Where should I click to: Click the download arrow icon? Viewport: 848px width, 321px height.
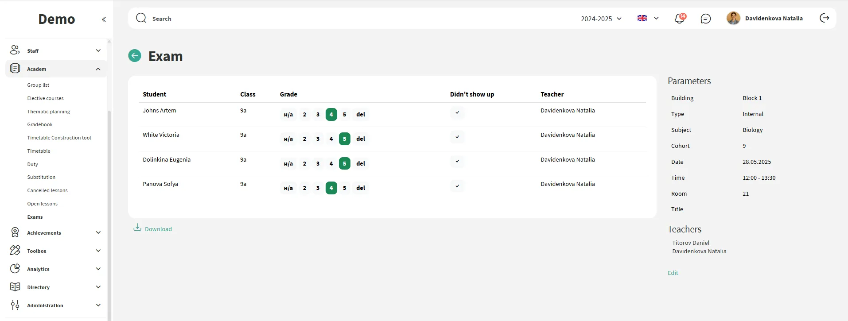point(137,228)
